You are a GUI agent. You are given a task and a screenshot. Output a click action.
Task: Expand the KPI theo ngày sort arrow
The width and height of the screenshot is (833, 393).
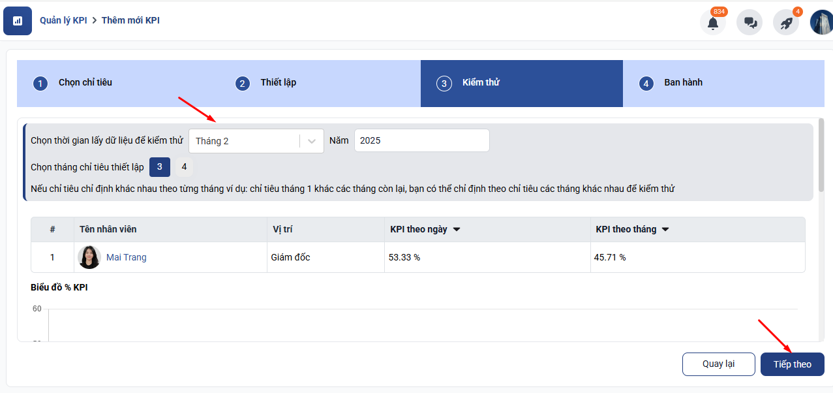pyautogui.click(x=457, y=230)
